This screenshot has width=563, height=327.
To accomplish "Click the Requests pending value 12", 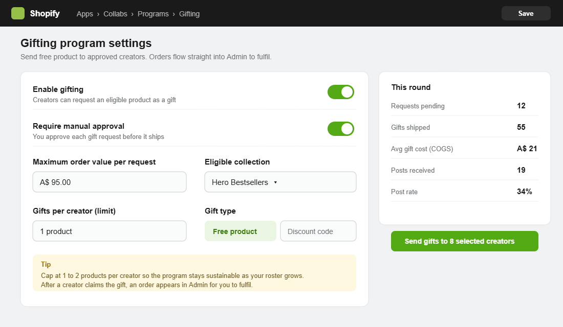I will [x=521, y=106].
